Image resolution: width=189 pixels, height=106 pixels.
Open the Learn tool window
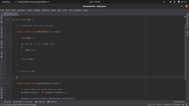(x=1, y=54)
